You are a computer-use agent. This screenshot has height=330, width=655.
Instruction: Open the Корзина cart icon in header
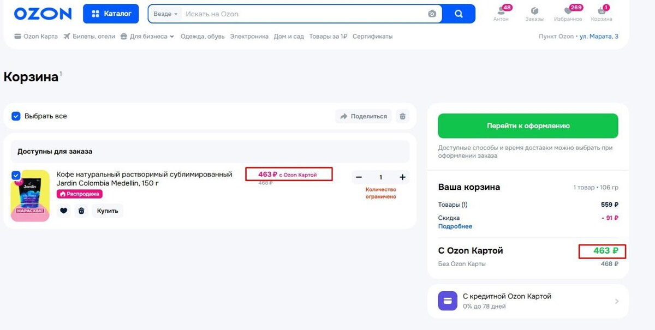coord(602,14)
